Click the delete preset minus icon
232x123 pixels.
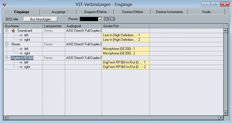click(x=112, y=19)
